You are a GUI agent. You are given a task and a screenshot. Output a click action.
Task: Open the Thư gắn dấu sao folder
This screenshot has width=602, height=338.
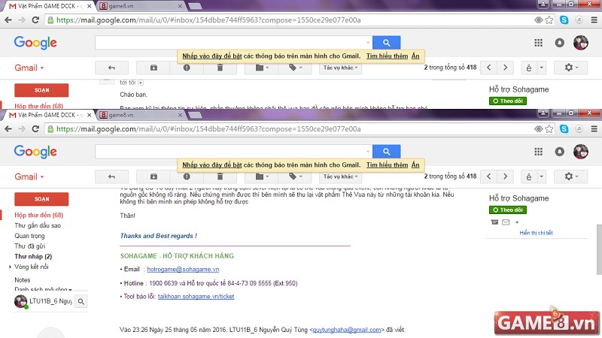[38, 225]
